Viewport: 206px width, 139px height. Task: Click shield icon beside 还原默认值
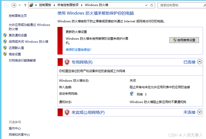(5, 48)
